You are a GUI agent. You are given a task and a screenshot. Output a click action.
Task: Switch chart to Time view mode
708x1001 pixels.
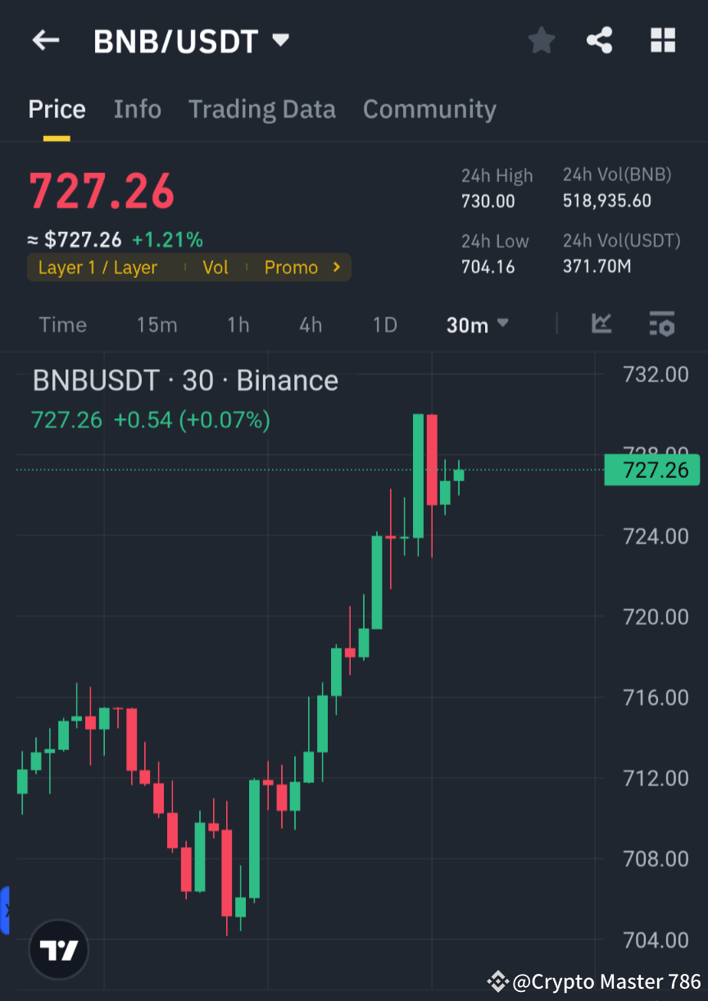click(62, 325)
